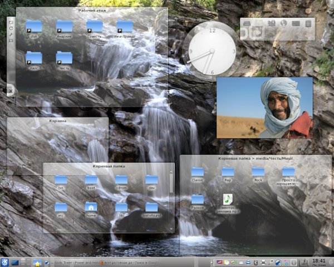
Task: Click the rotate handle on desktop widget
Action: click(11, 28)
